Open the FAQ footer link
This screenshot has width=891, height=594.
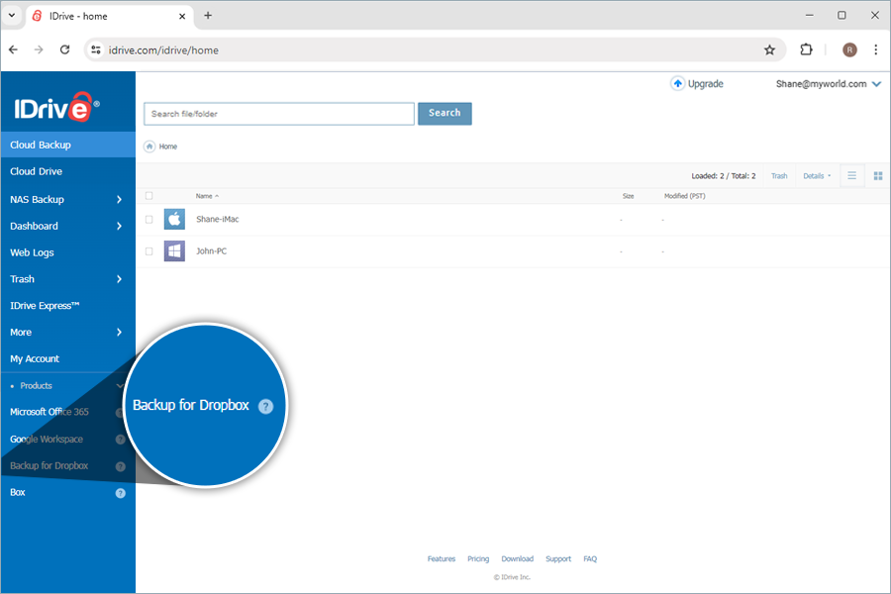click(x=590, y=559)
